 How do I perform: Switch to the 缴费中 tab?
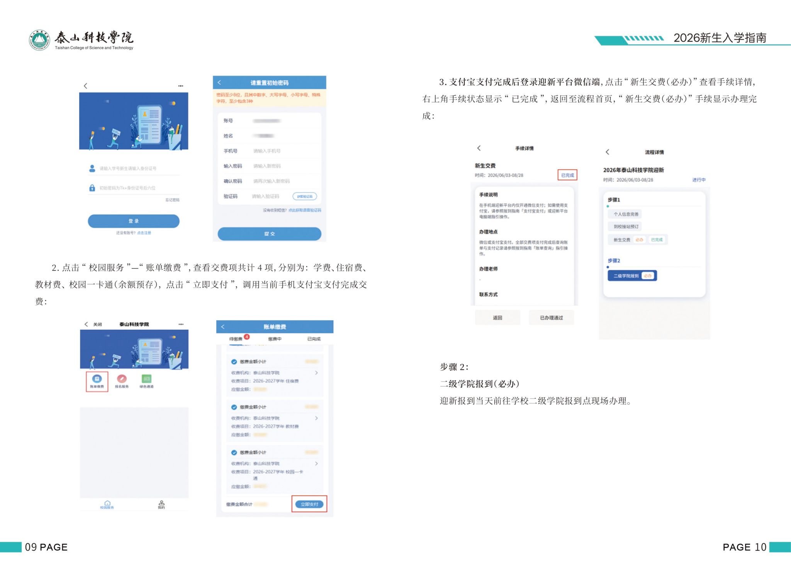tap(275, 339)
